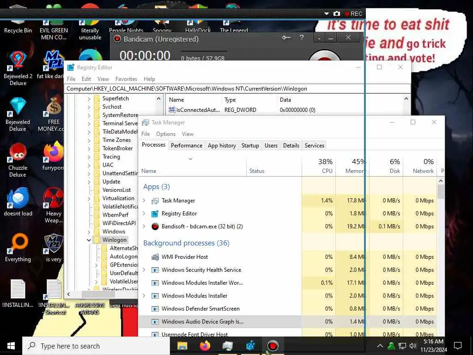The height and width of the screenshot is (355, 473).
Task: Open Bandicam help question mark
Action: pos(302,37)
